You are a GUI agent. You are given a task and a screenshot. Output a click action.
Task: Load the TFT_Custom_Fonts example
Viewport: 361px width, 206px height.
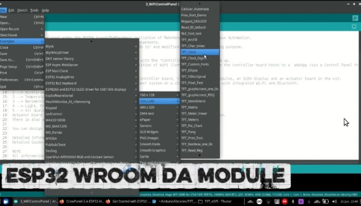tap(200, 65)
